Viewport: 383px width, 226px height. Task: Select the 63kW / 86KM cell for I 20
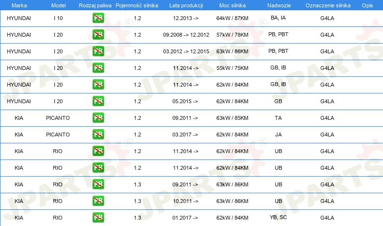click(x=232, y=51)
